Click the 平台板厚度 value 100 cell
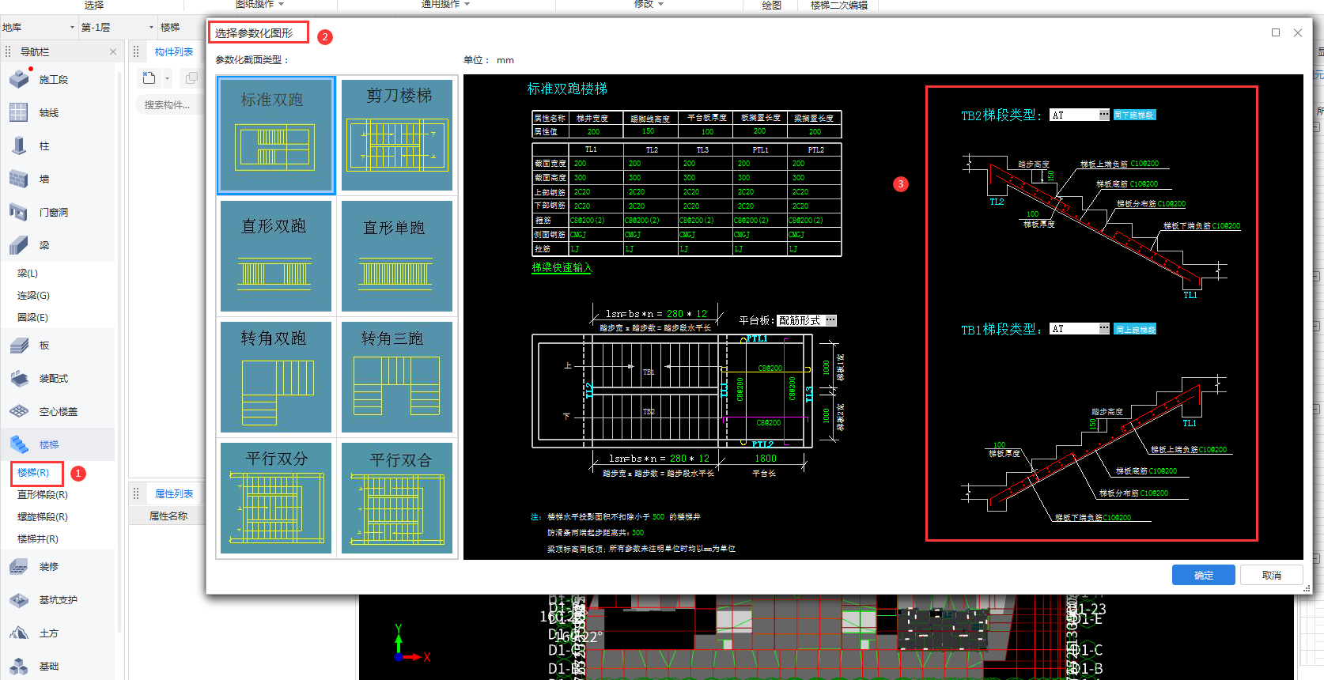Image resolution: width=1324 pixels, height=680 pixels. pos(707,131)
